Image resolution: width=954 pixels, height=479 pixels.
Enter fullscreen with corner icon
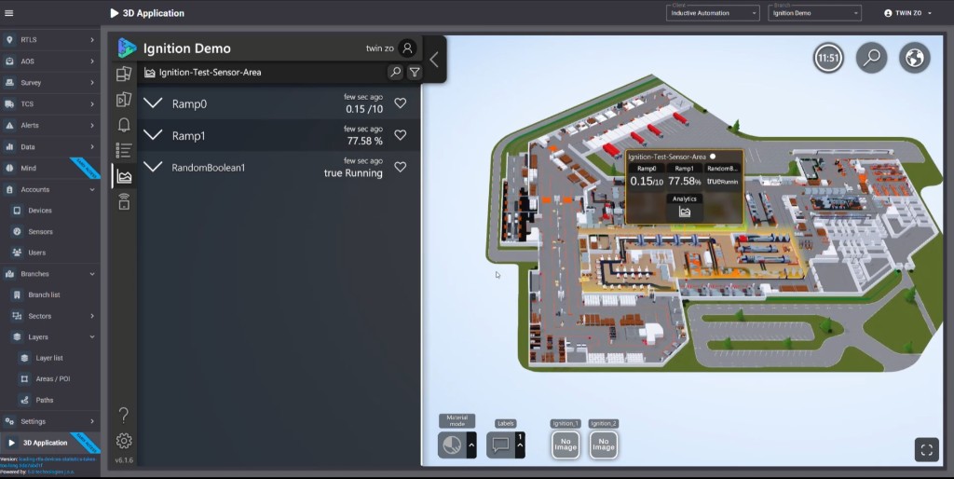pyautogui.click(x=927, y=450)
